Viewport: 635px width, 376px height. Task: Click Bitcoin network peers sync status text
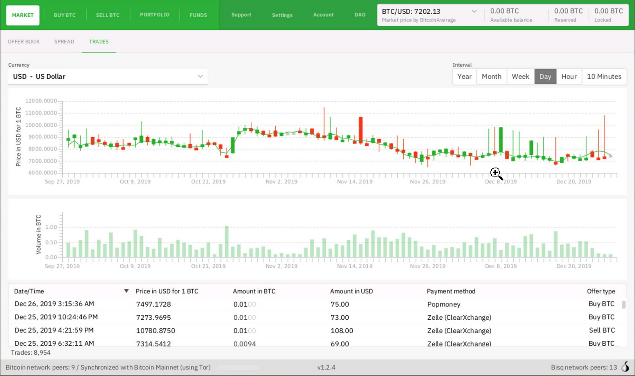[108, 368]
